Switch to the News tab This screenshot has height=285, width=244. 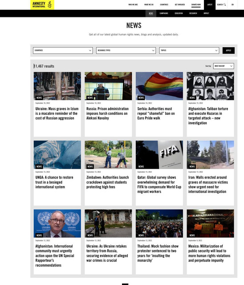click(x=151, y=13)
